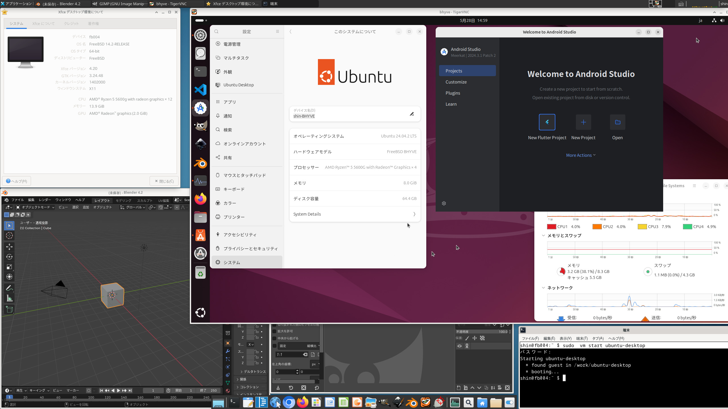The height and width of the screenshot is (409, 728).
Task: Click the New Flutter Project icon
Action: [547, 122]
